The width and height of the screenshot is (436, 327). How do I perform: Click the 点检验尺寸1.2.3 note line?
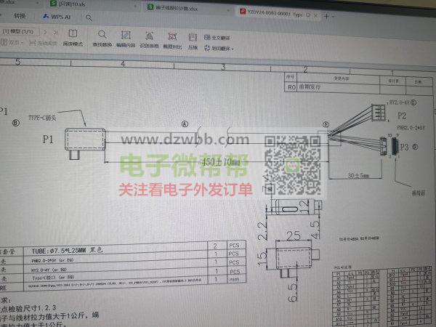[x=28, y=308]
